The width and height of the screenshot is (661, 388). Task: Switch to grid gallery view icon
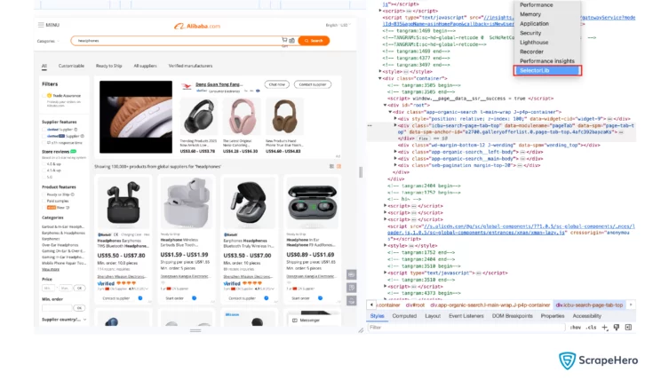[338, 166]
